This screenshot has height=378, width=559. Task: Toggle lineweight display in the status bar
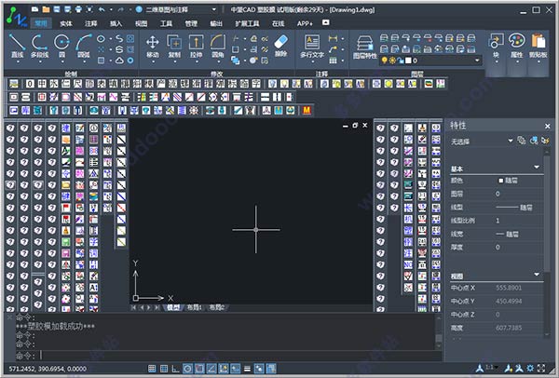pyautogui.click(x=248, y=369)
